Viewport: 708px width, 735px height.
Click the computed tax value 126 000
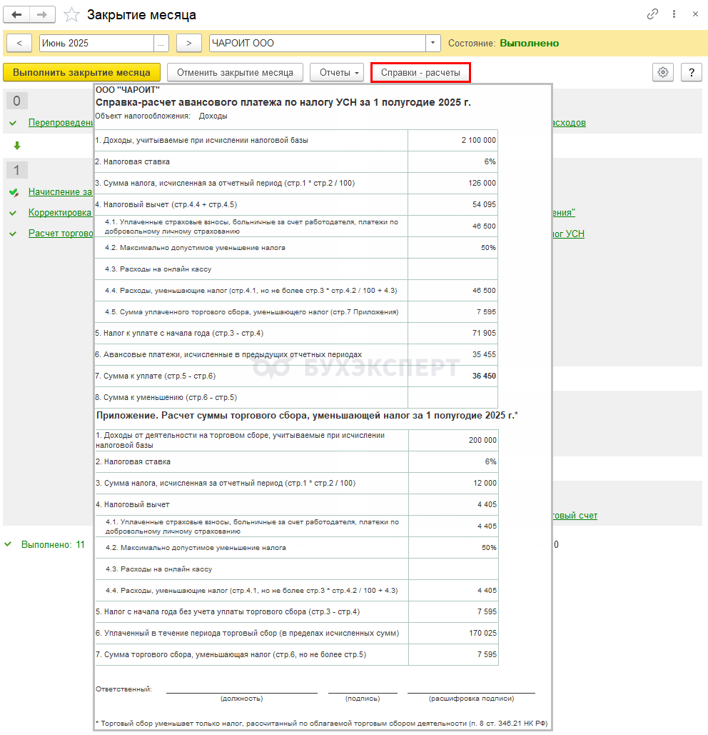click(482, 184)
